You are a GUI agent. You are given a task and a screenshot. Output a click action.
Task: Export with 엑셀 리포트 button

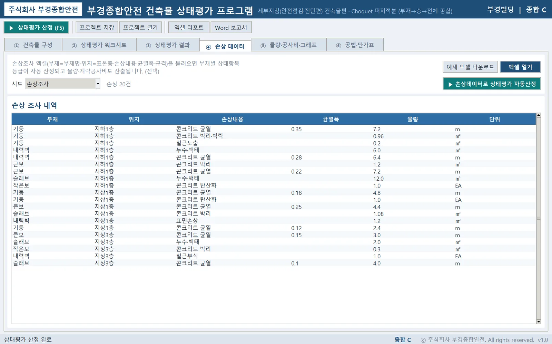(x=189, y=27)
